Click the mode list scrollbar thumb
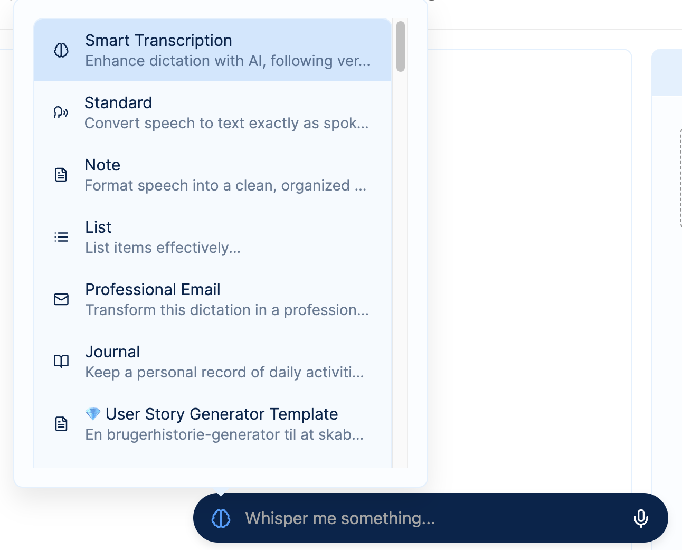 click(x=401, y=46)
